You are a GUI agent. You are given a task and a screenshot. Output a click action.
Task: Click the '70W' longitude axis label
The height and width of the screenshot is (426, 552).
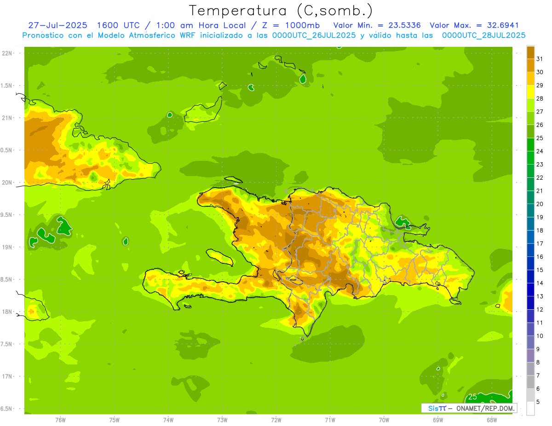384,420
